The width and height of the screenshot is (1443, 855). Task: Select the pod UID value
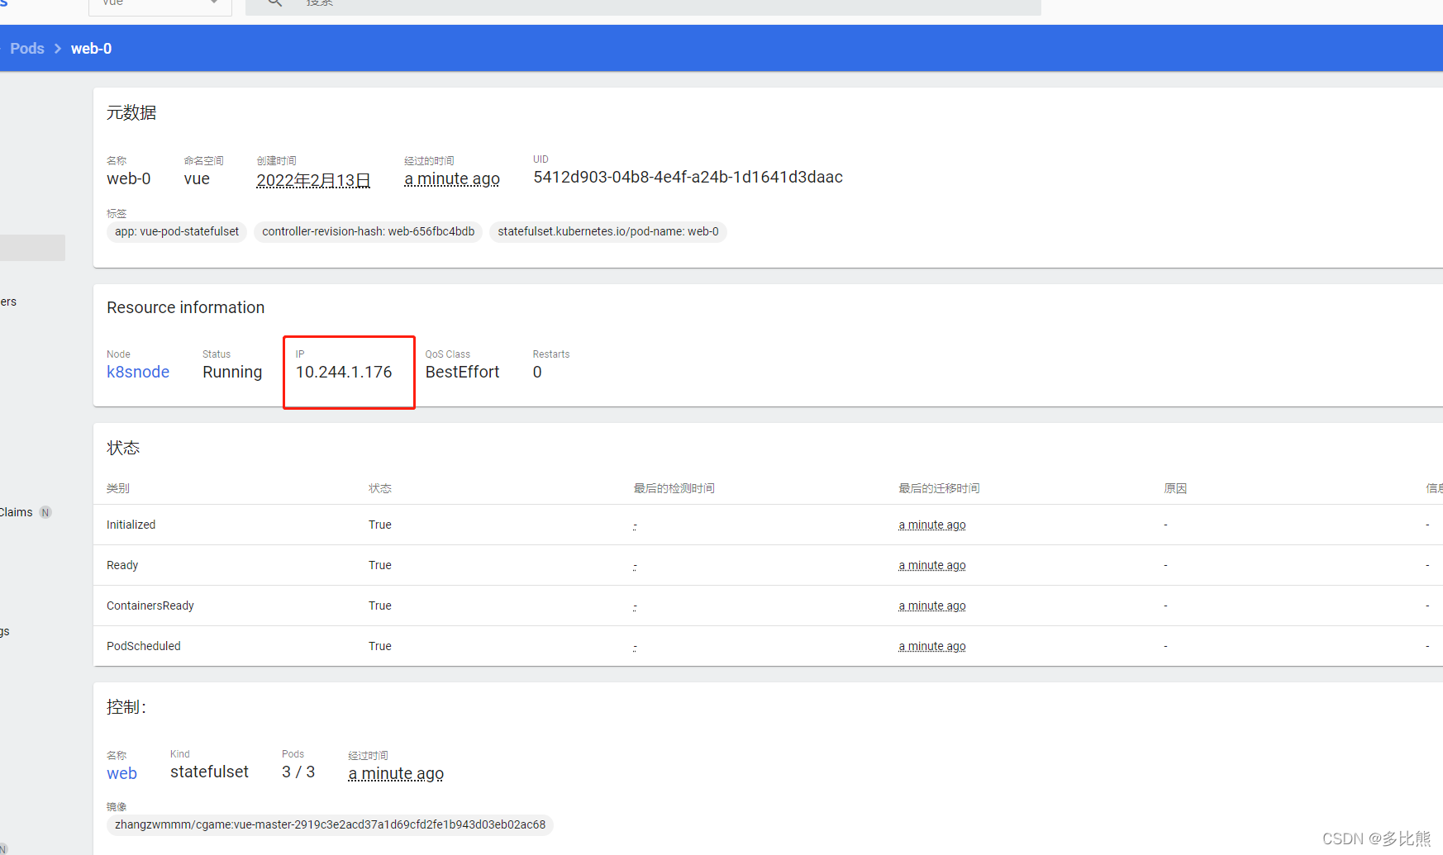(688, 177)
